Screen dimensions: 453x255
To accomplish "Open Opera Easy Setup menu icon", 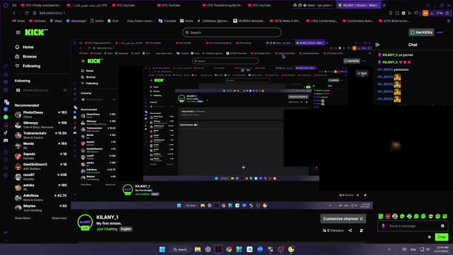I will click(448, 13).
